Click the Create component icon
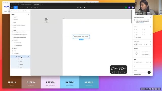The width and height of the screenshot is (162, 91). pos(78,7)
